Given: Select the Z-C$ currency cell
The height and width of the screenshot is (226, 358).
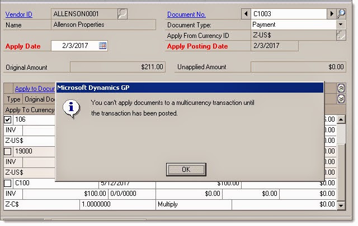Looking at the screenshot, I should pyautogui.click(x=41, y=204).
